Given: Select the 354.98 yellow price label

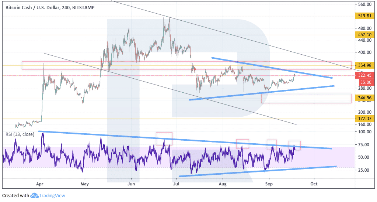Looking at the screenshot, I should 364,65.
